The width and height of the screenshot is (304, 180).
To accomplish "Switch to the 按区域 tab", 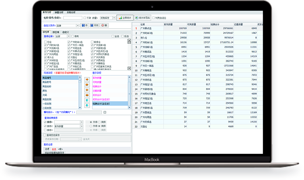I will point(56,32).
